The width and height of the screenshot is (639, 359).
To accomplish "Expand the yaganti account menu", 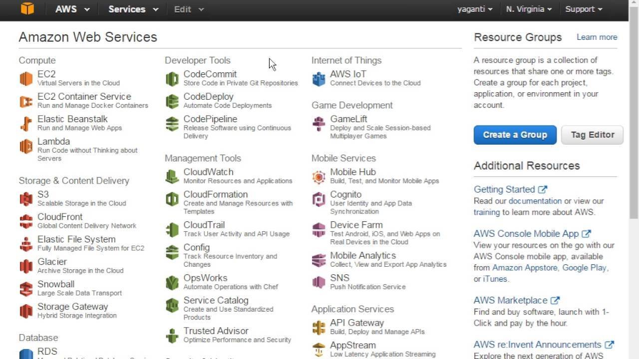I will (475, 9).
